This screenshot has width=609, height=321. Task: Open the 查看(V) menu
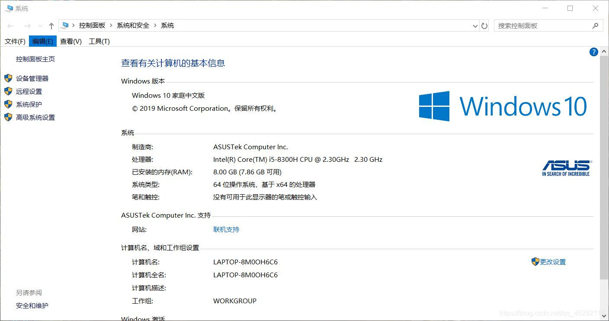(x=71, y=42)
